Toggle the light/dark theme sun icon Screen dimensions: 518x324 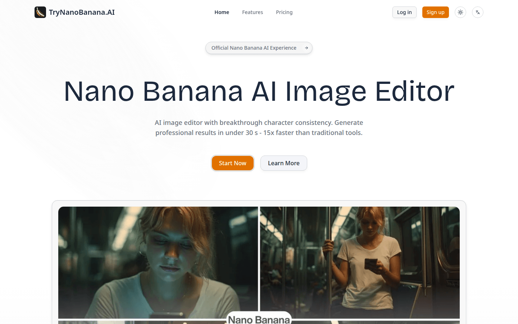(460, 12)
